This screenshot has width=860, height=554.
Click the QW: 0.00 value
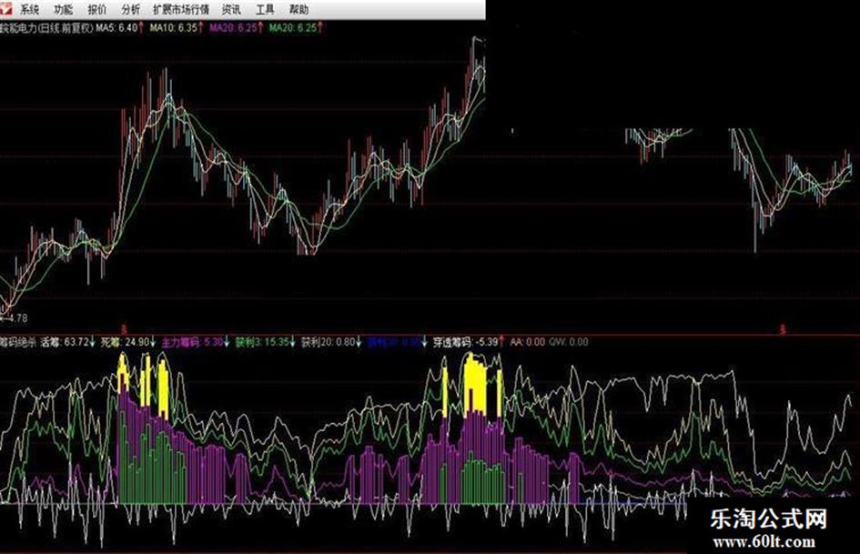coord(569,342)
